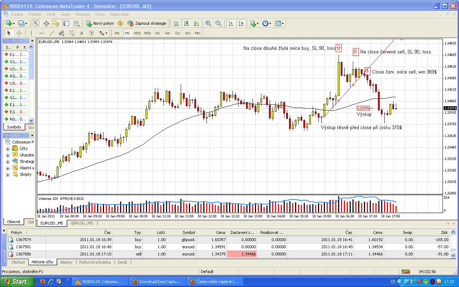The image size is (459, 287).
Task: Switch to the GBPUSD.,M5 chart tab
Action: pos(81,223)
